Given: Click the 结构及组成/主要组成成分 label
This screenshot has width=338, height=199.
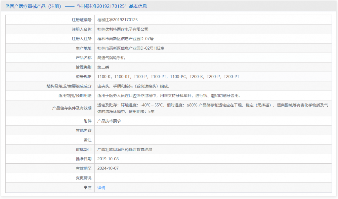Looking at the screenshot, I should click(x=69, y=86).
